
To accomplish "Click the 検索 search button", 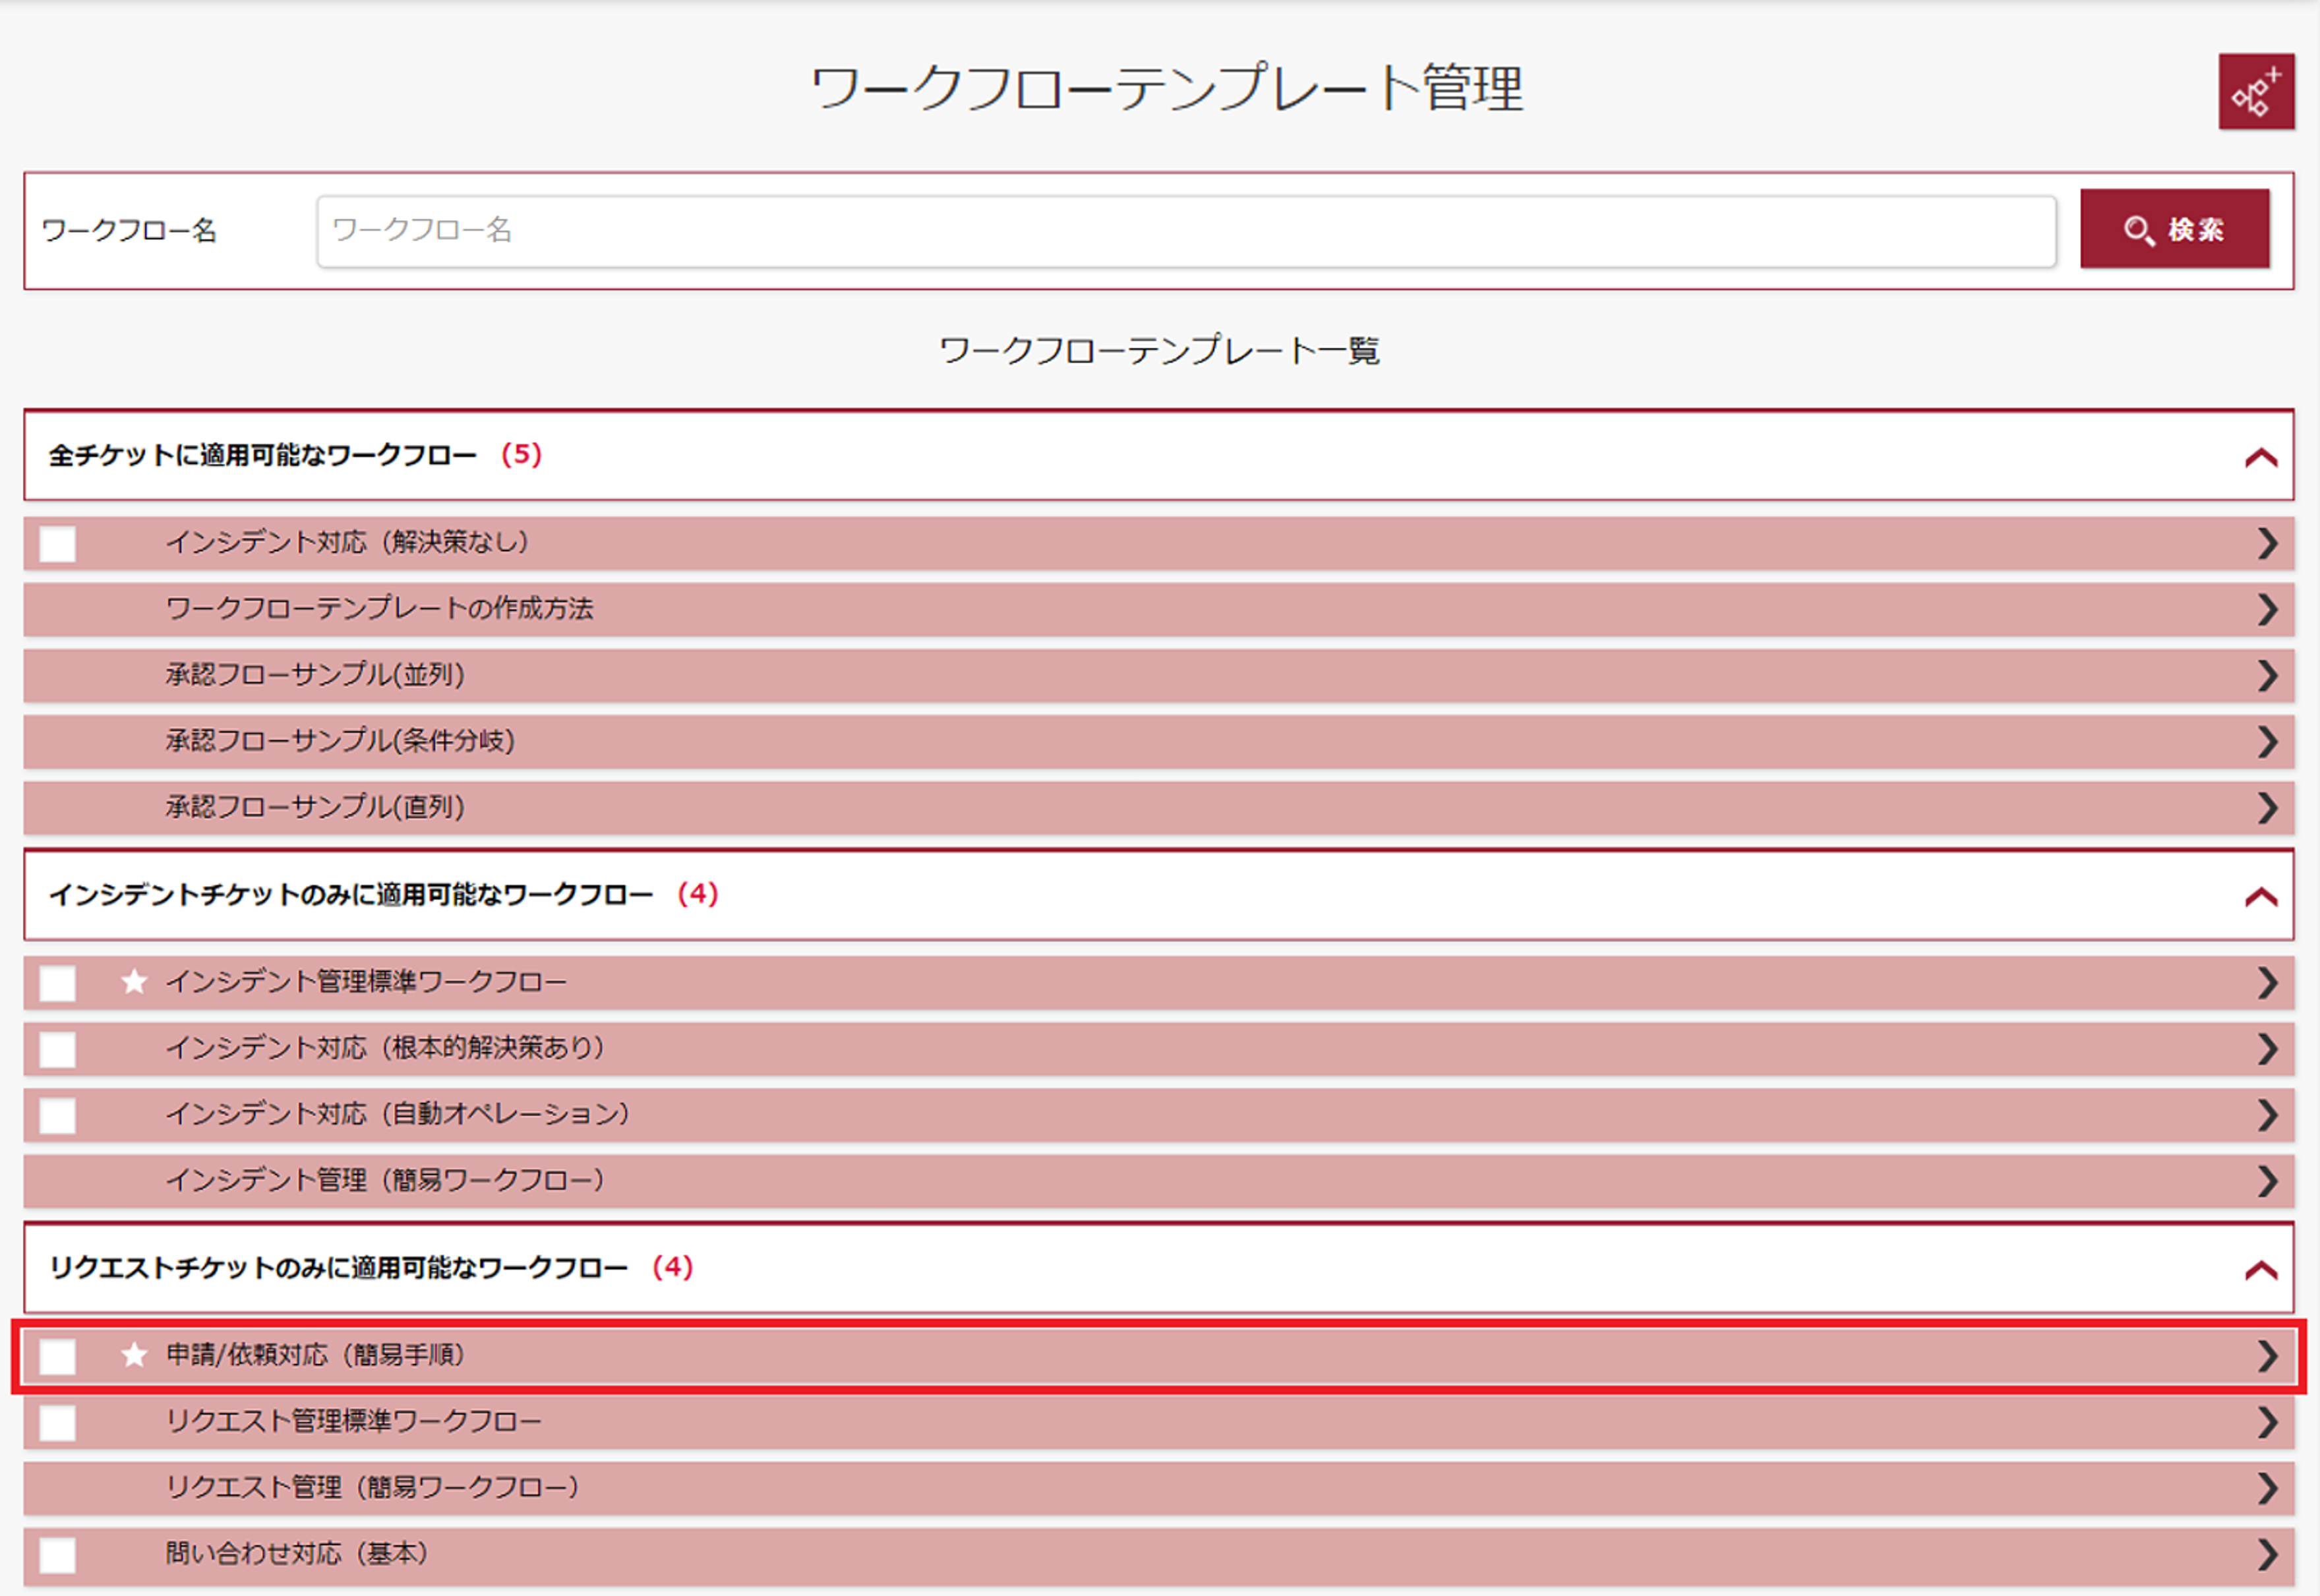I will 2174,229.
